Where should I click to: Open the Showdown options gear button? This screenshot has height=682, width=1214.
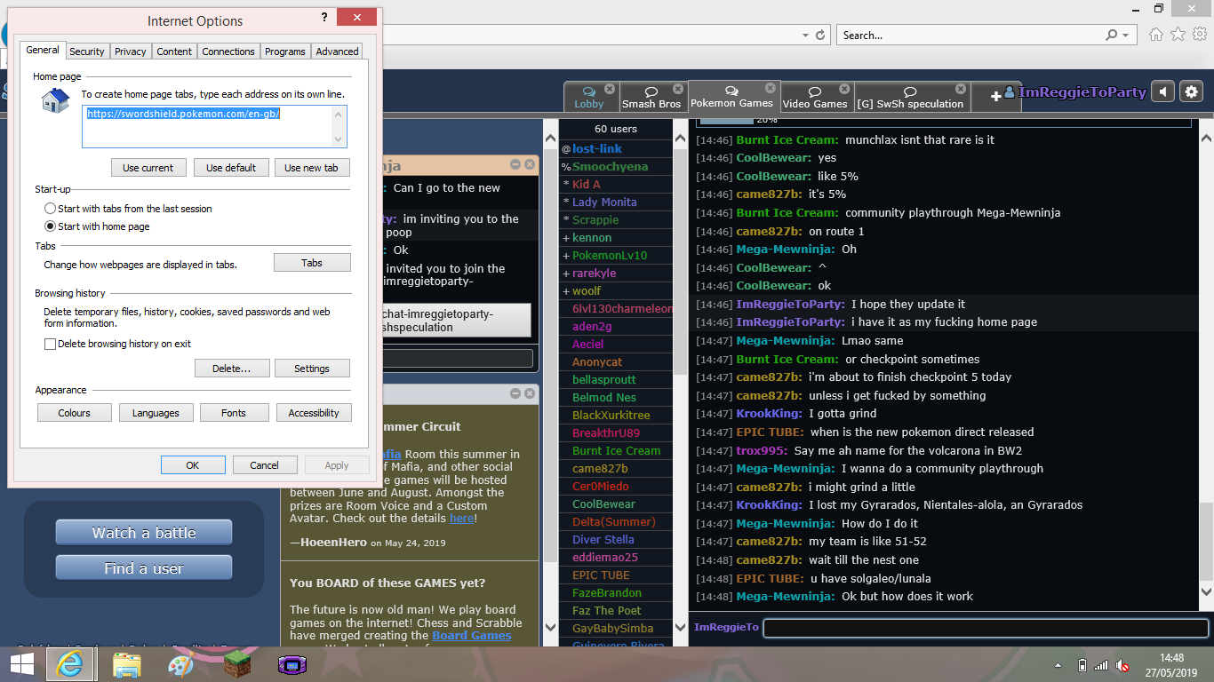pyautogui.click(x=1191, y=91)
